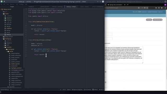The width and height of the screenshot is (167, 94).
Task: Open a new tab in Firefox
Action: point(128,5)
